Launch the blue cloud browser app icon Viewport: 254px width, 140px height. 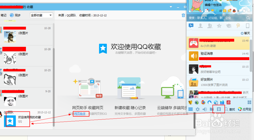(210, 103)
